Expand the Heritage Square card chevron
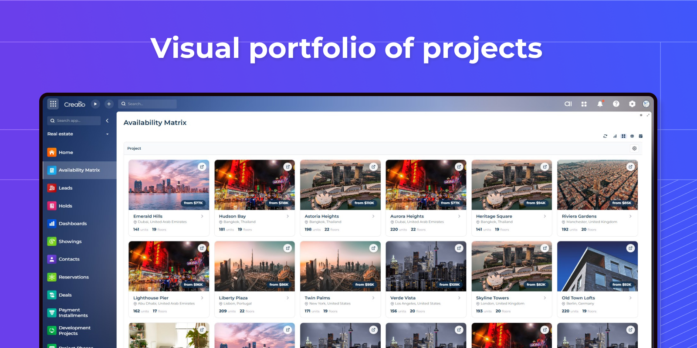697x348 pixels. 545,216
